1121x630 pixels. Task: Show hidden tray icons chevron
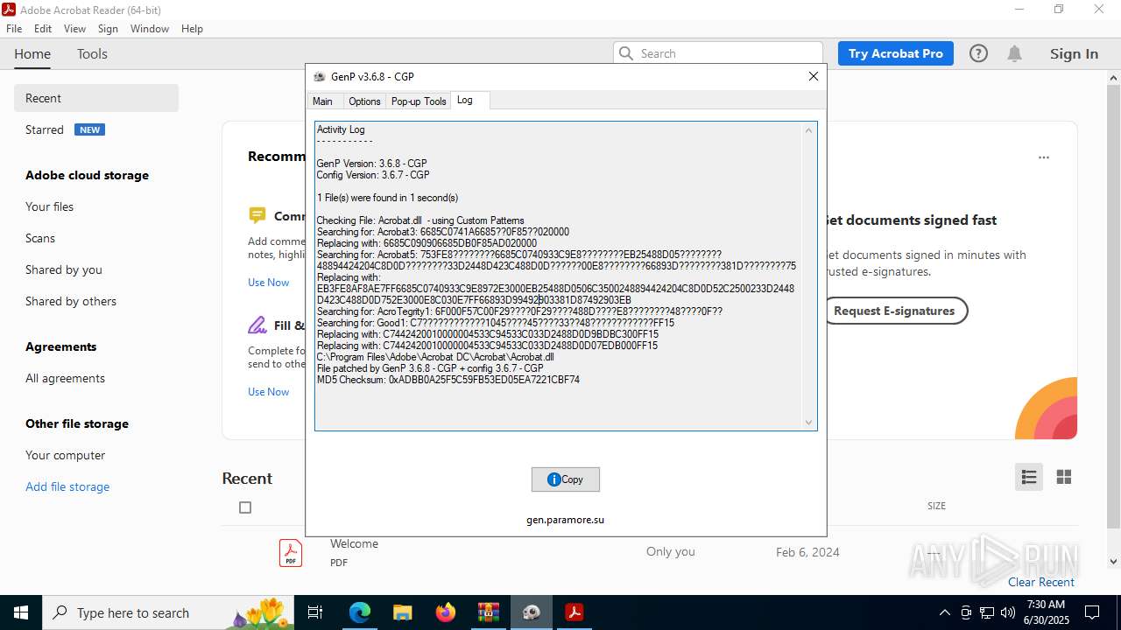pos(944,612)
